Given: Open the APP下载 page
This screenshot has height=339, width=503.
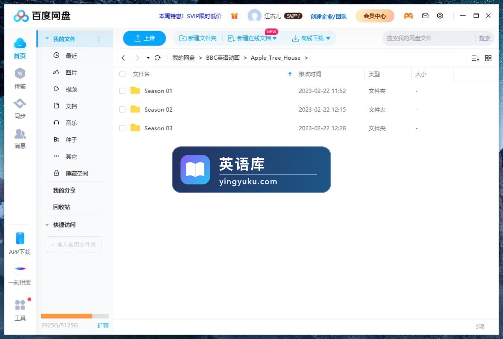Looking at the screenshot, I should [x=20, y=243].
